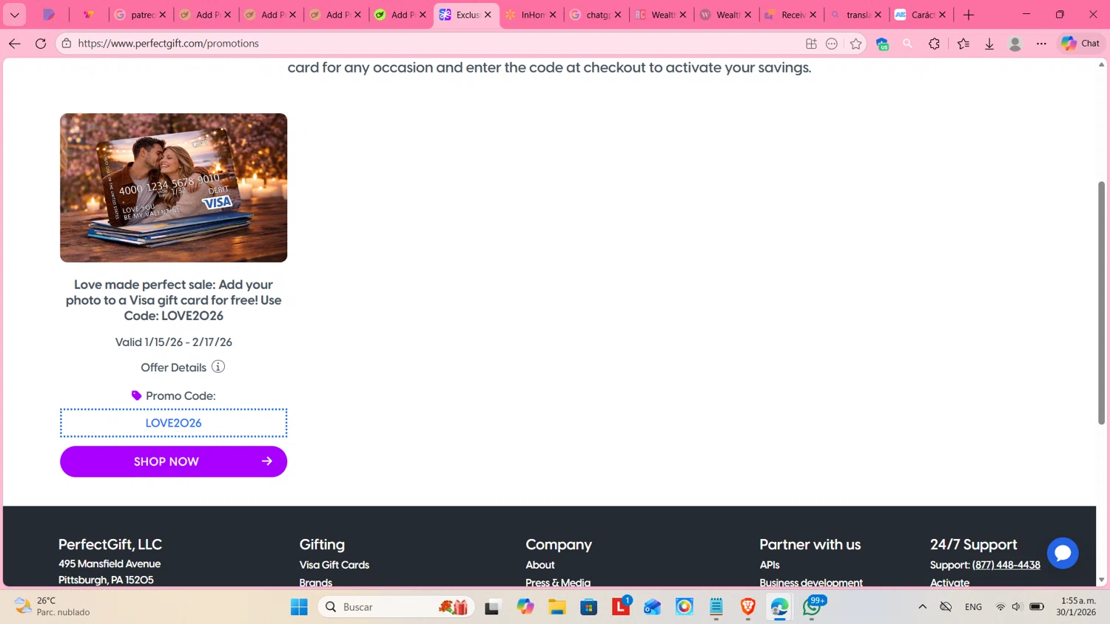Open the volume control in tray
Screen dimensions: 1110x624
coord(1017,607)
